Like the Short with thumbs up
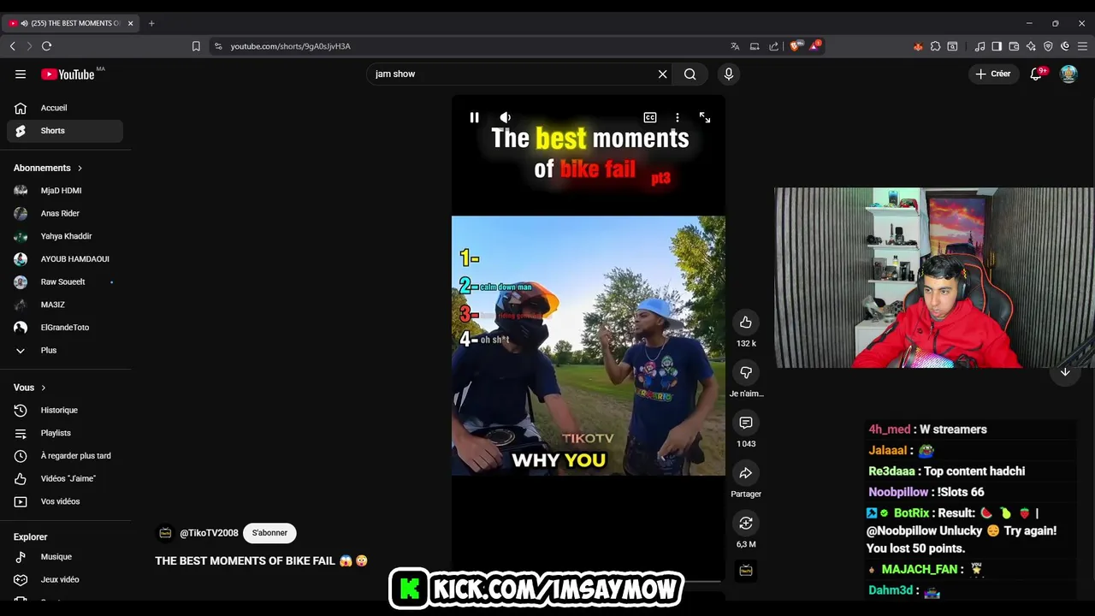 point(746,323)
